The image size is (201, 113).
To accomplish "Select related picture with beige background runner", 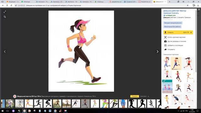I will click(176, 63).
